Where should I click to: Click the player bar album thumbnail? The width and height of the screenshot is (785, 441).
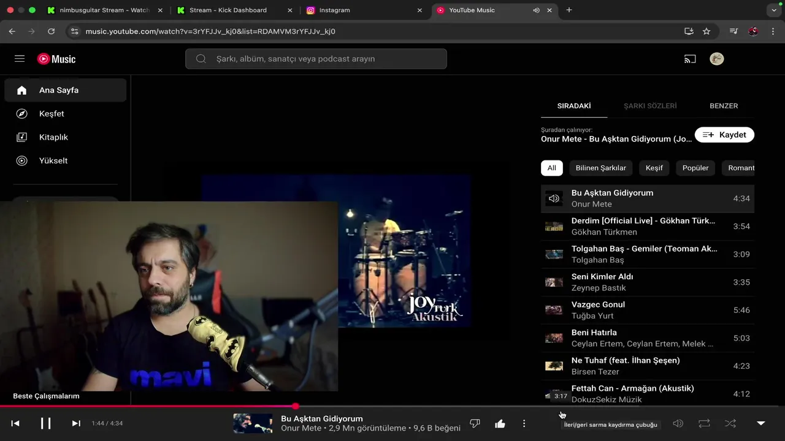253,423
